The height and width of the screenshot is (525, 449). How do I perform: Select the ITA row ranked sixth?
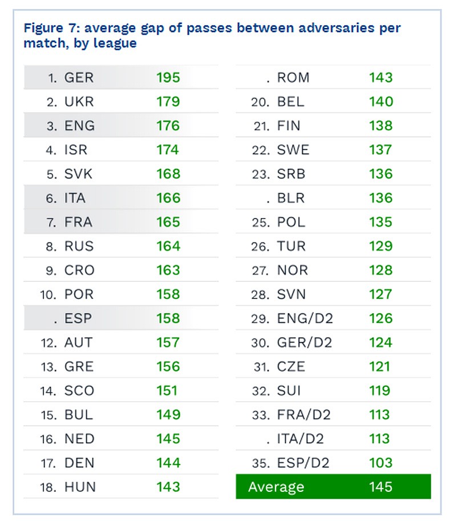pos(121,198)
